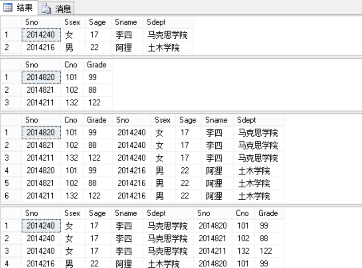Select Sage value 22 in first result grid
Image resolution: width=362 pixels, height=268 pixels.
[x=98, y=47]
